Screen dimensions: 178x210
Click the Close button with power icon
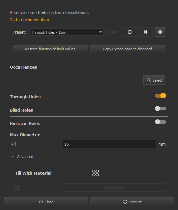(46, 202)
